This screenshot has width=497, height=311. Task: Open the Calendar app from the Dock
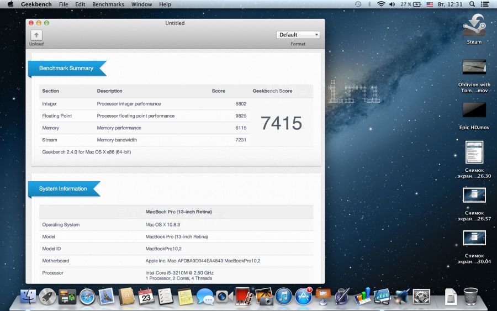tap(146, 297)
